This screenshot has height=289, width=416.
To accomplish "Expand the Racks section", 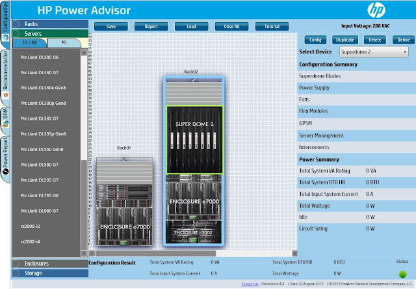I will [50, 24].
